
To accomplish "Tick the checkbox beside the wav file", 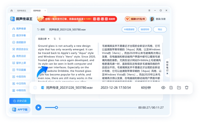I will [35, 88].
